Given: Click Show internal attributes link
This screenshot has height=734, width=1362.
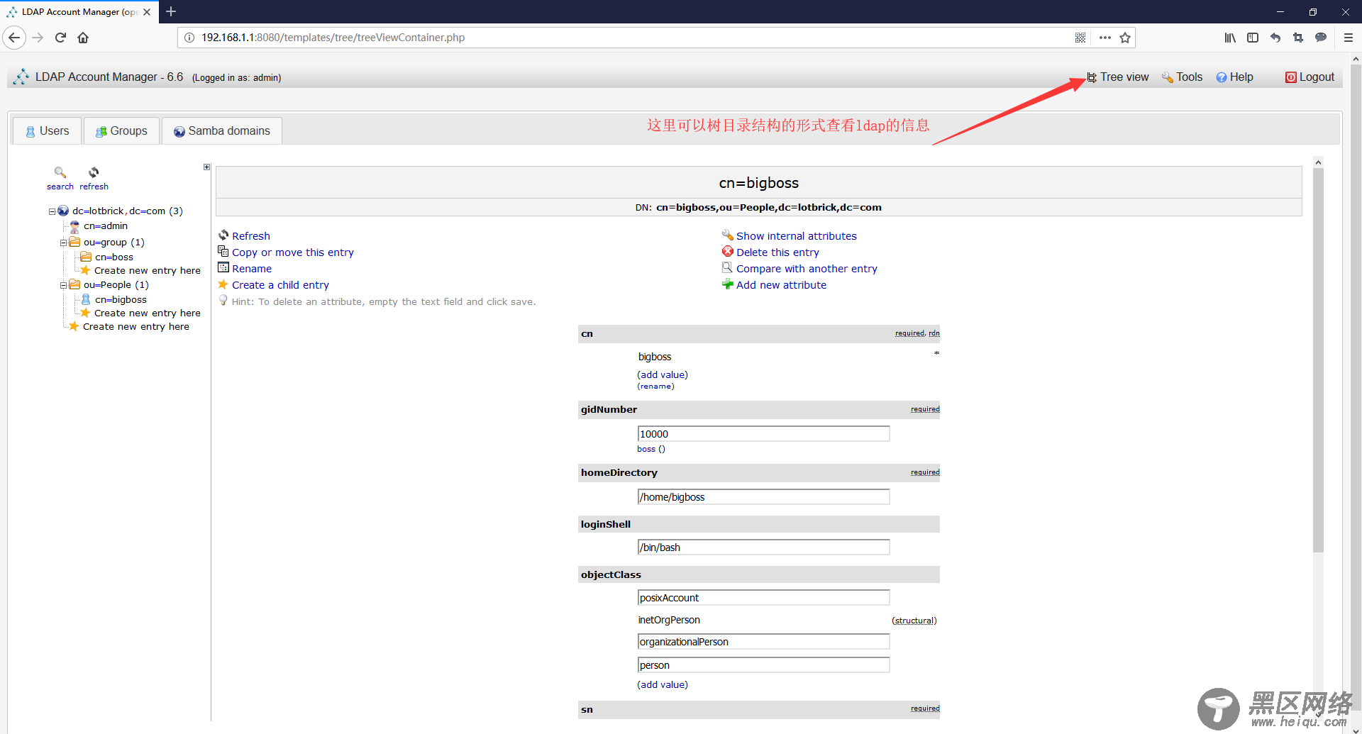Looking at the screenshot, I should coord(797,236).
